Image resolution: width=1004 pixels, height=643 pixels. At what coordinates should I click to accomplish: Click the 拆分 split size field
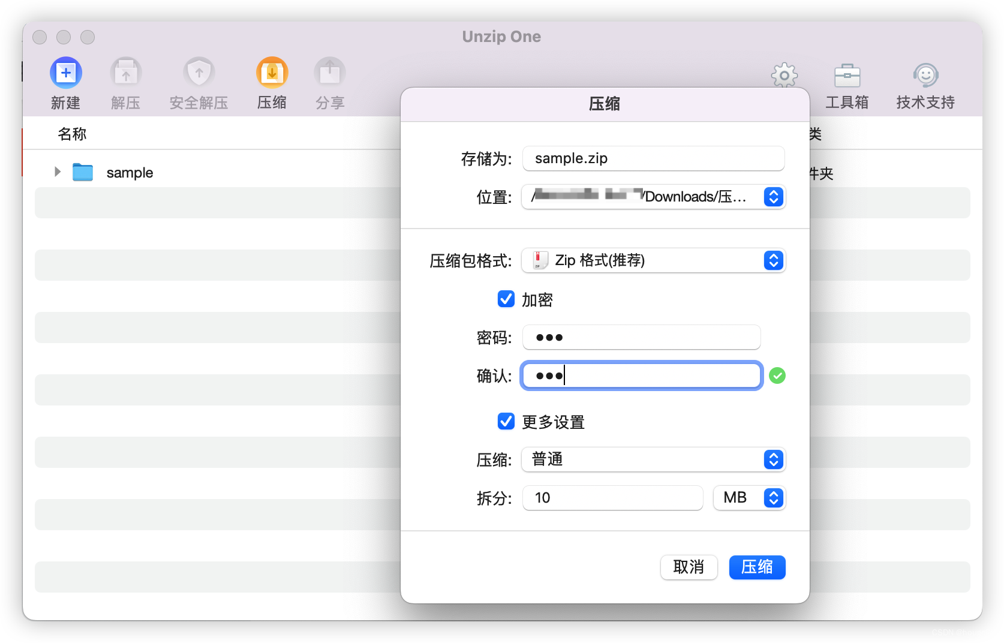point(613,498)
